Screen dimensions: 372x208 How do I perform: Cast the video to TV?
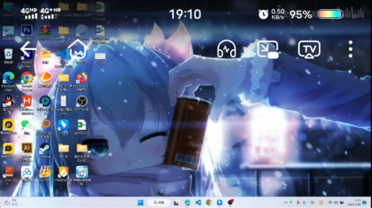(x=309, y=49)
